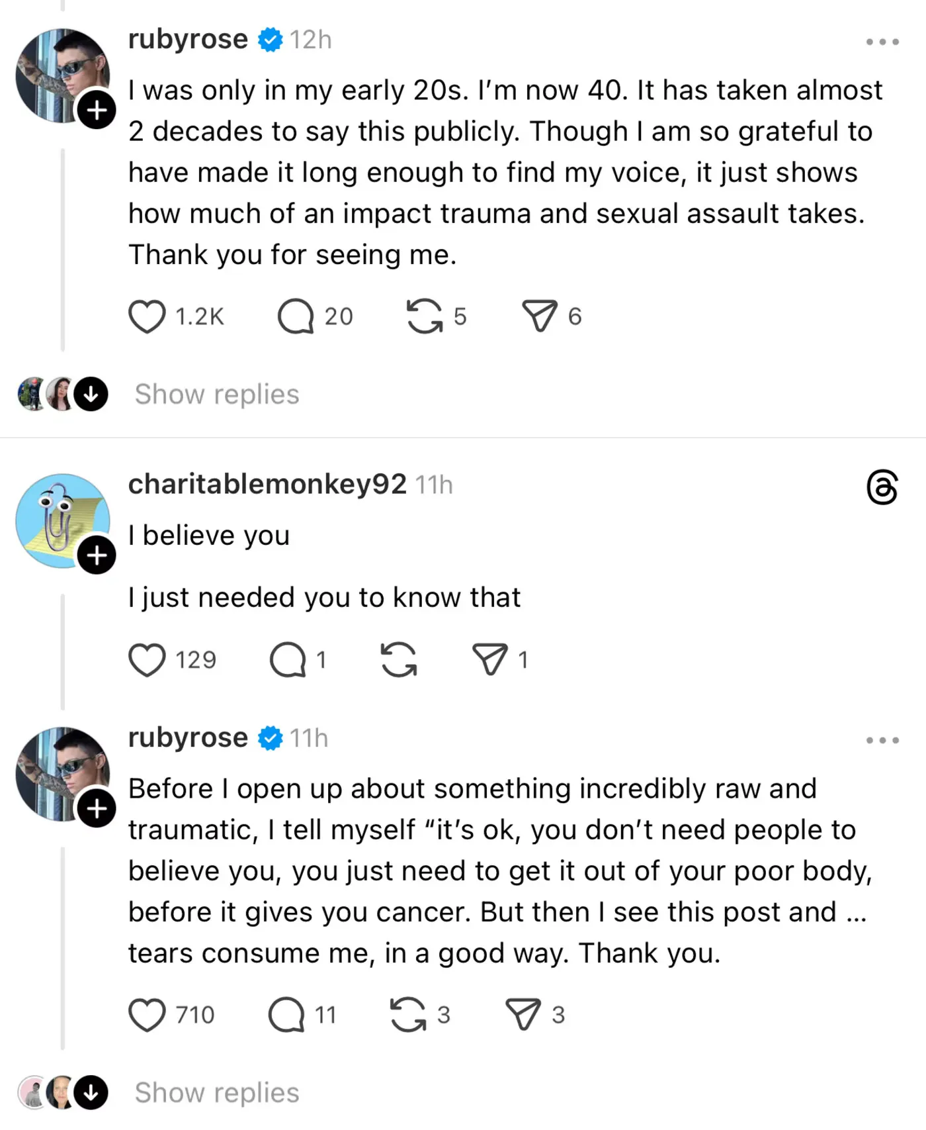Screen dimensions: 926x1130
Task: Open rubyrose username link on the 12h post
Action: [x=188, y=40]
